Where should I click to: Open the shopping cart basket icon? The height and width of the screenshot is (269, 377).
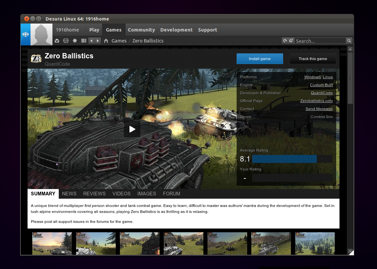pyautogui.click(x=66, y=41)
